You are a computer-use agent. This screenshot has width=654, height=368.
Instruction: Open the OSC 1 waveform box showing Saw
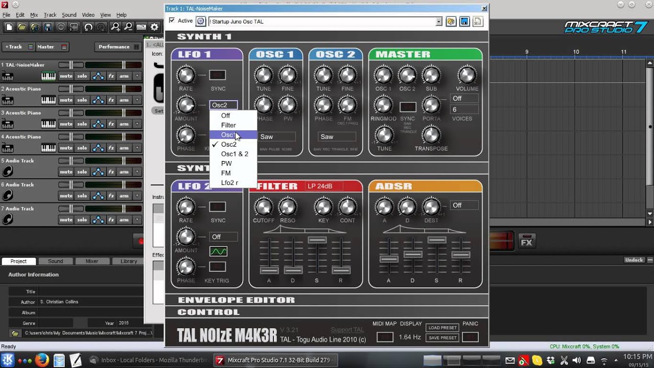[x=276, y=136]
